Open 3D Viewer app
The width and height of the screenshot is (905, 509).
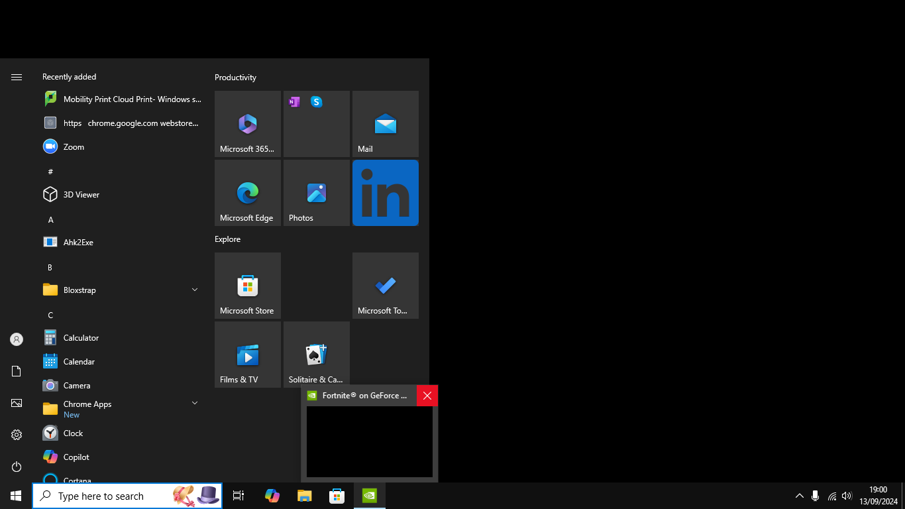122,194
